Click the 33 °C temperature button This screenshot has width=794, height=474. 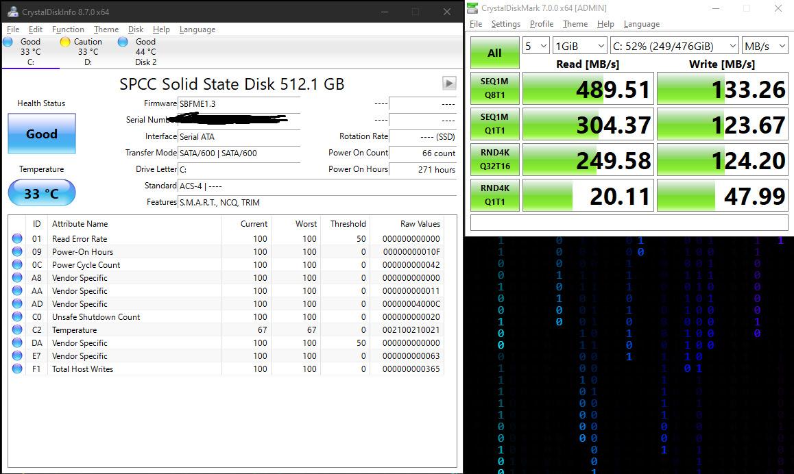pos(42,192)
